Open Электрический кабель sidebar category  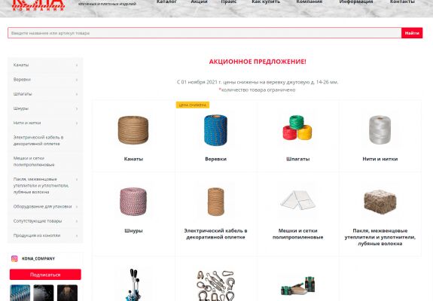[x=38, y=141]
